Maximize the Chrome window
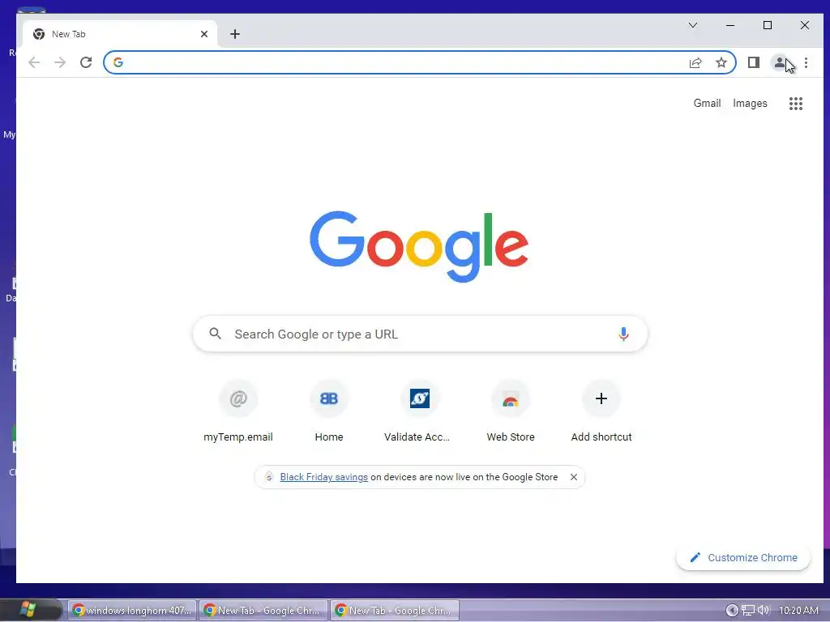 (768, 25)
